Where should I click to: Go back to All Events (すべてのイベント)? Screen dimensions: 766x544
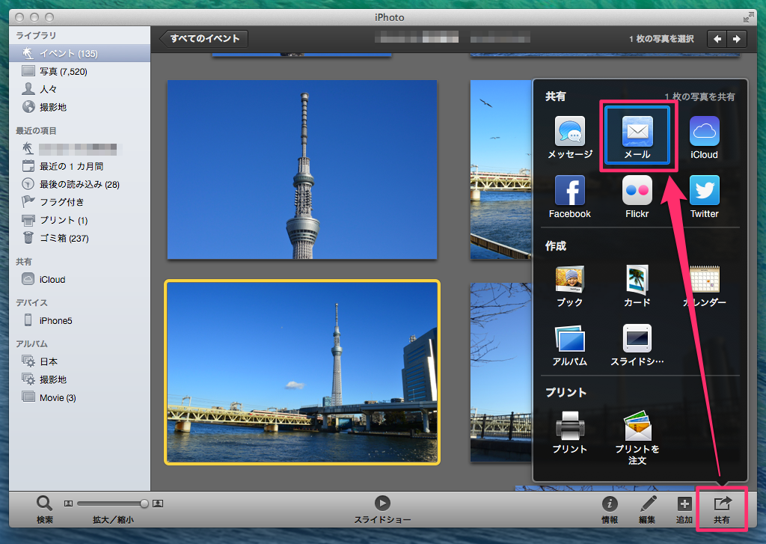click(203, 39)
